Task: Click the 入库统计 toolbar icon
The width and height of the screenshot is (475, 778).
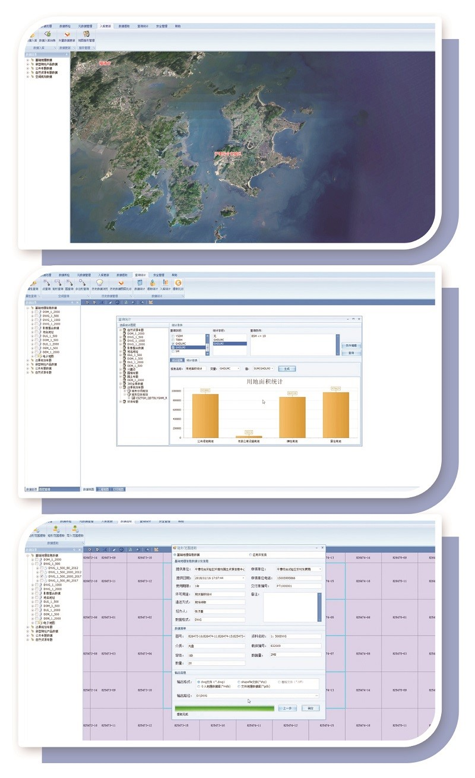Action: pos(166,285)
